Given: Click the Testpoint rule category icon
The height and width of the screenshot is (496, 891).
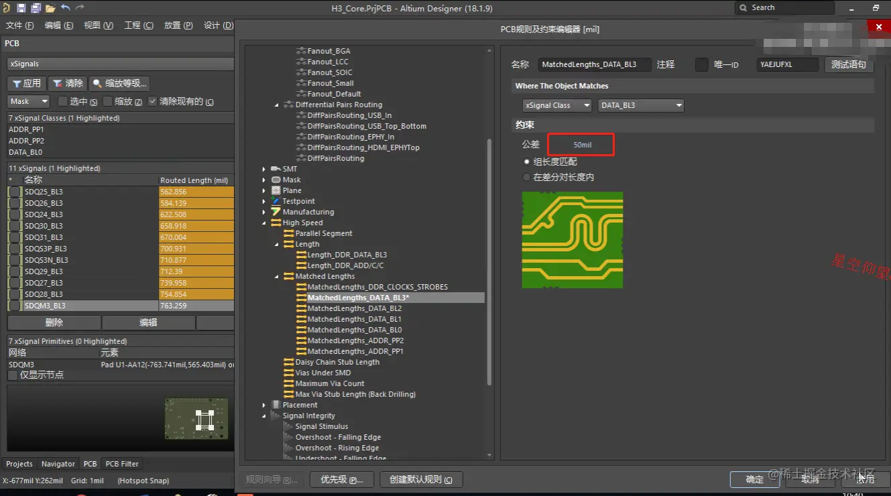Looking at the screenshot, I should tap(276, 201).
